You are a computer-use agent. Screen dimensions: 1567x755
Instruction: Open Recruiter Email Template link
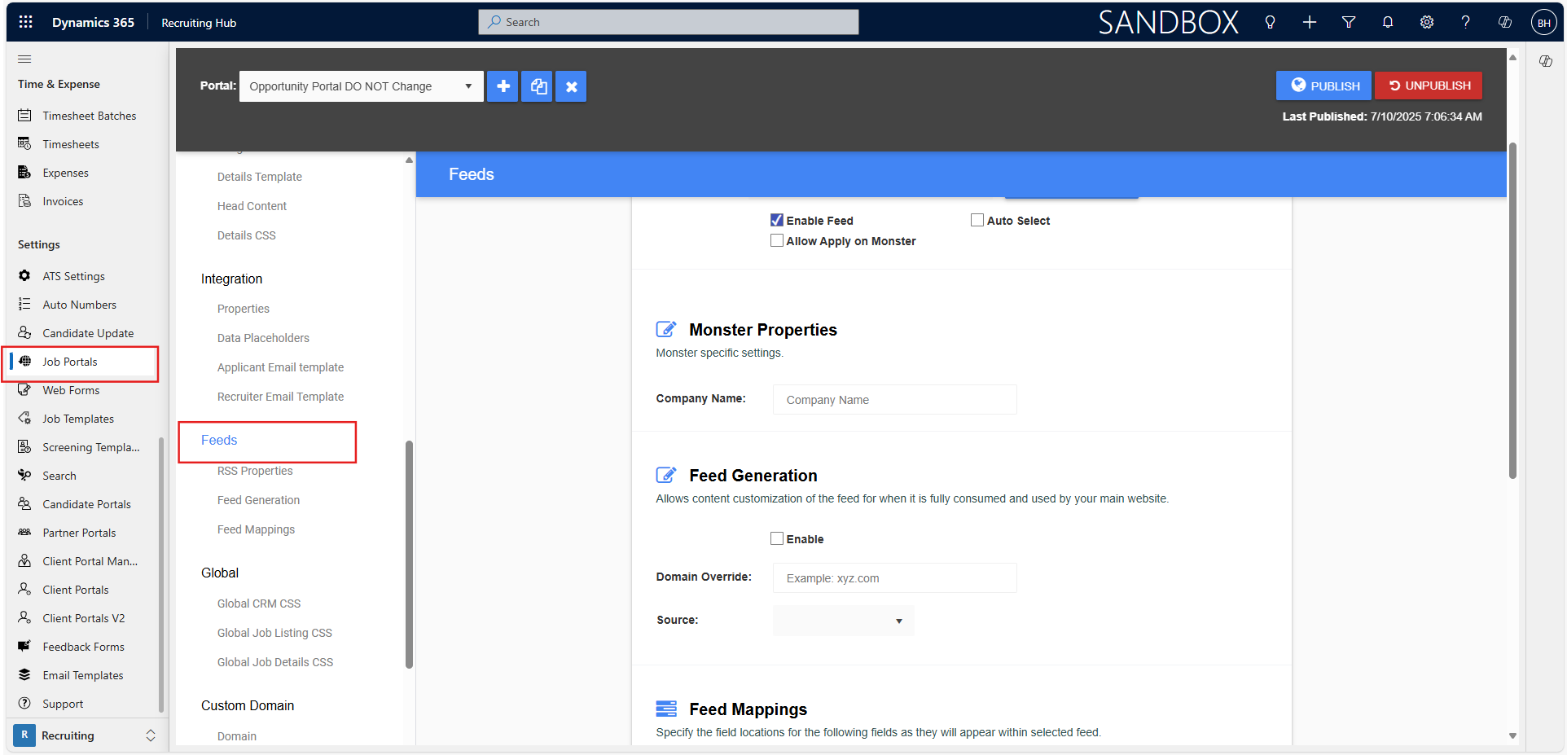280,397
